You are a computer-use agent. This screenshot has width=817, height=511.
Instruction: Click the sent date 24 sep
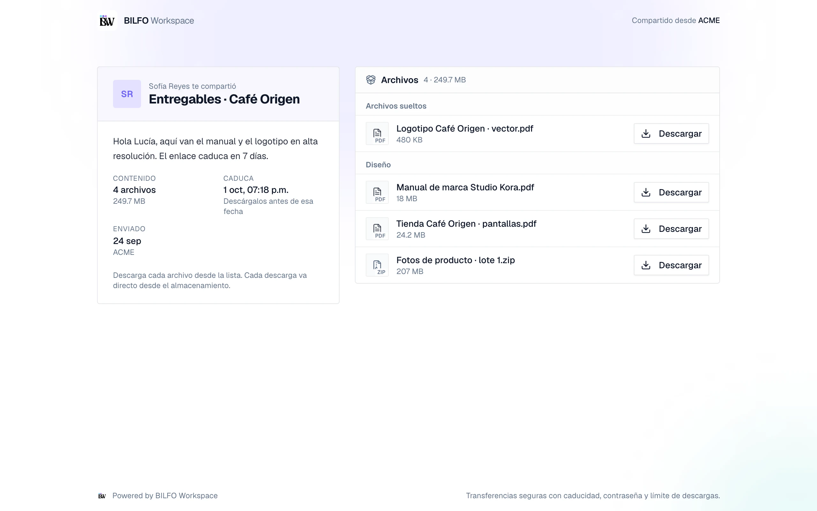(127, 241)
